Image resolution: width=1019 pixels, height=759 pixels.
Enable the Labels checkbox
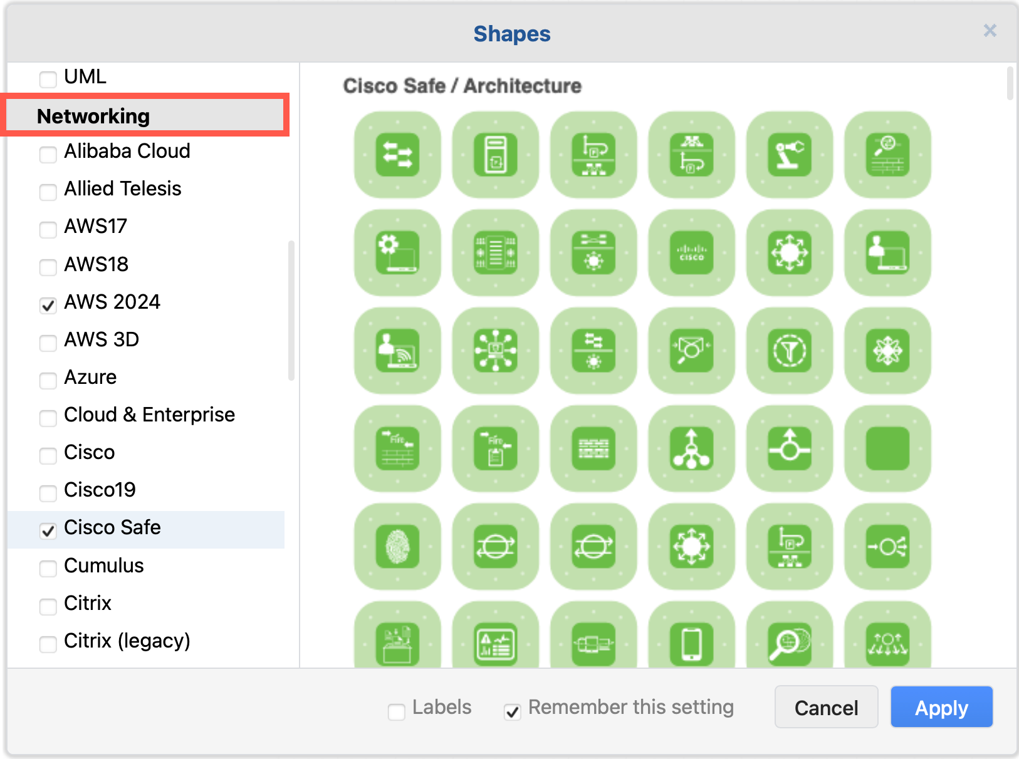(x=396, y=711)
